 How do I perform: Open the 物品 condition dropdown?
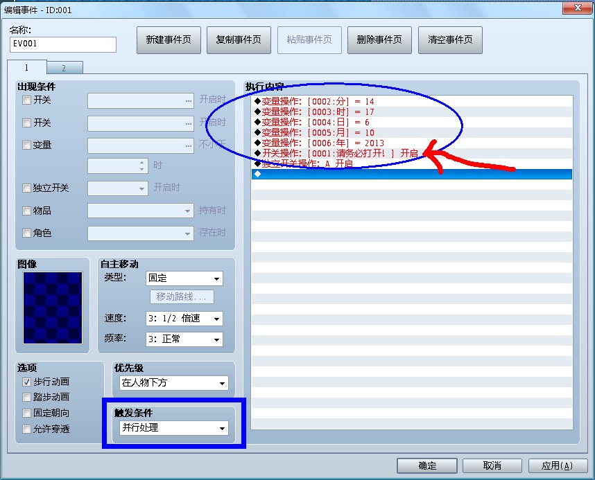click(x=141, y=211)
